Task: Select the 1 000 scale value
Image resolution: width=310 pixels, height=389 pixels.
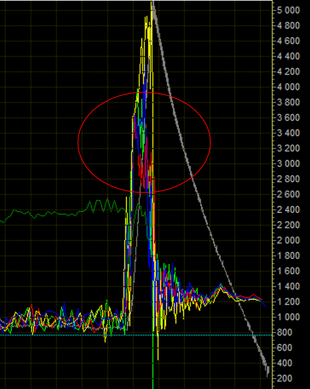Action: pyautogui.click(x=289, y=317)
